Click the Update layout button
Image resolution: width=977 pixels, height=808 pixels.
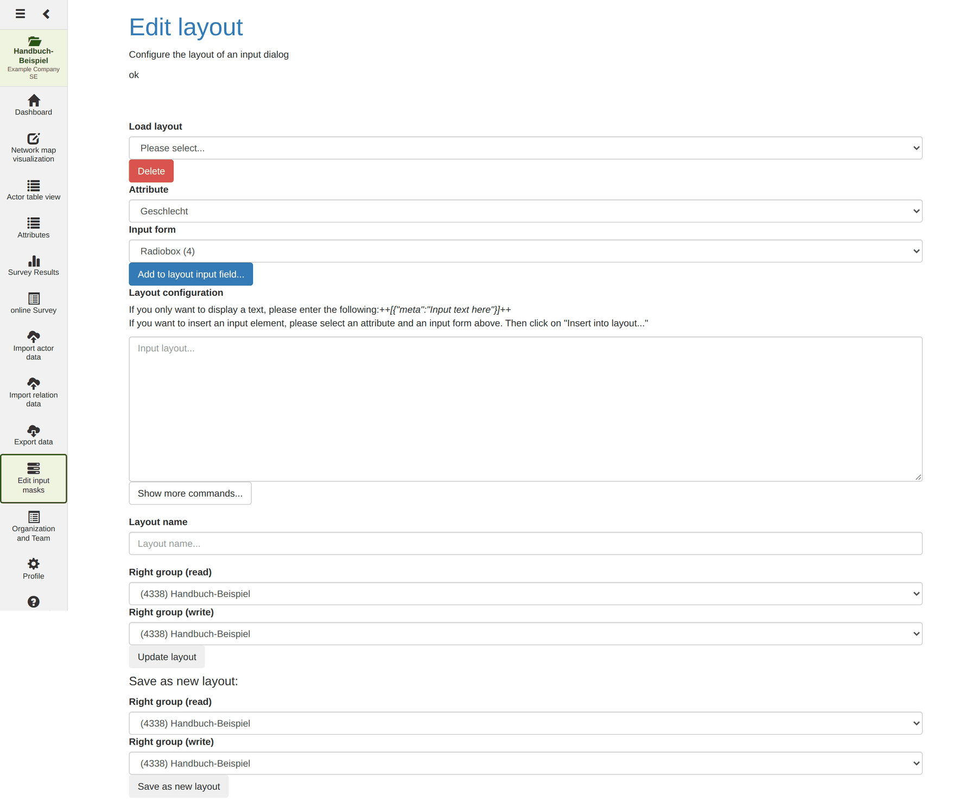[x=167, y=657]
